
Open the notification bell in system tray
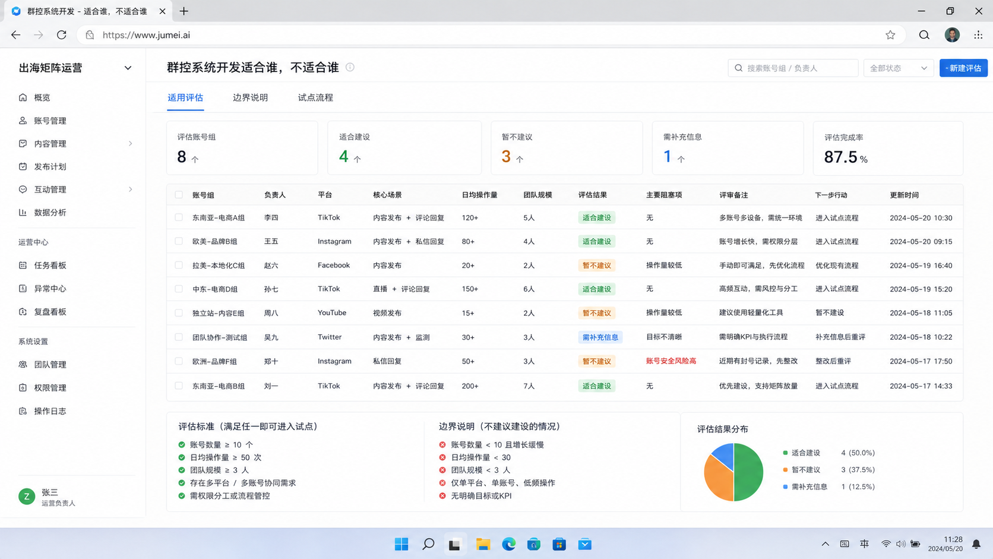[976, 544]
